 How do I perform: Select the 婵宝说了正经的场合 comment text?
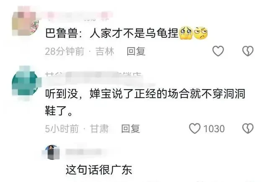click(145, 103)
